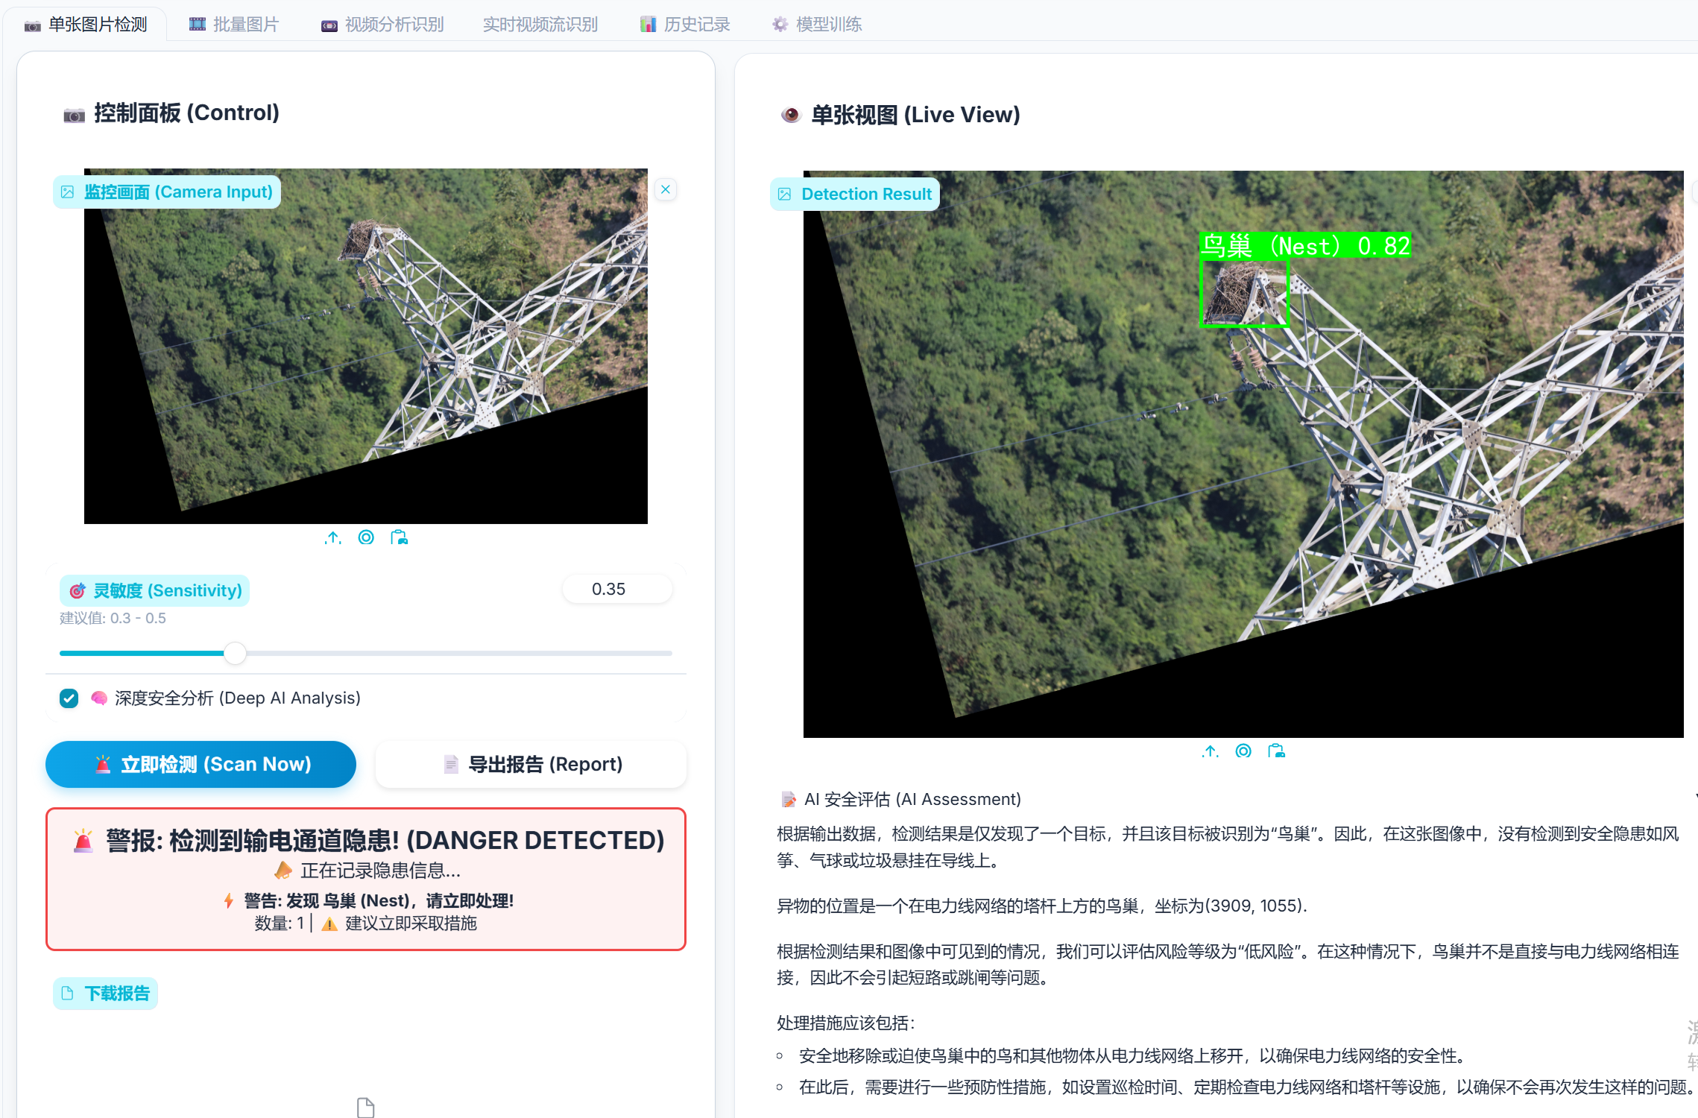Click the 下载报告 download link
This screenshot has width=1698, height=1118.
click(106, 994)
